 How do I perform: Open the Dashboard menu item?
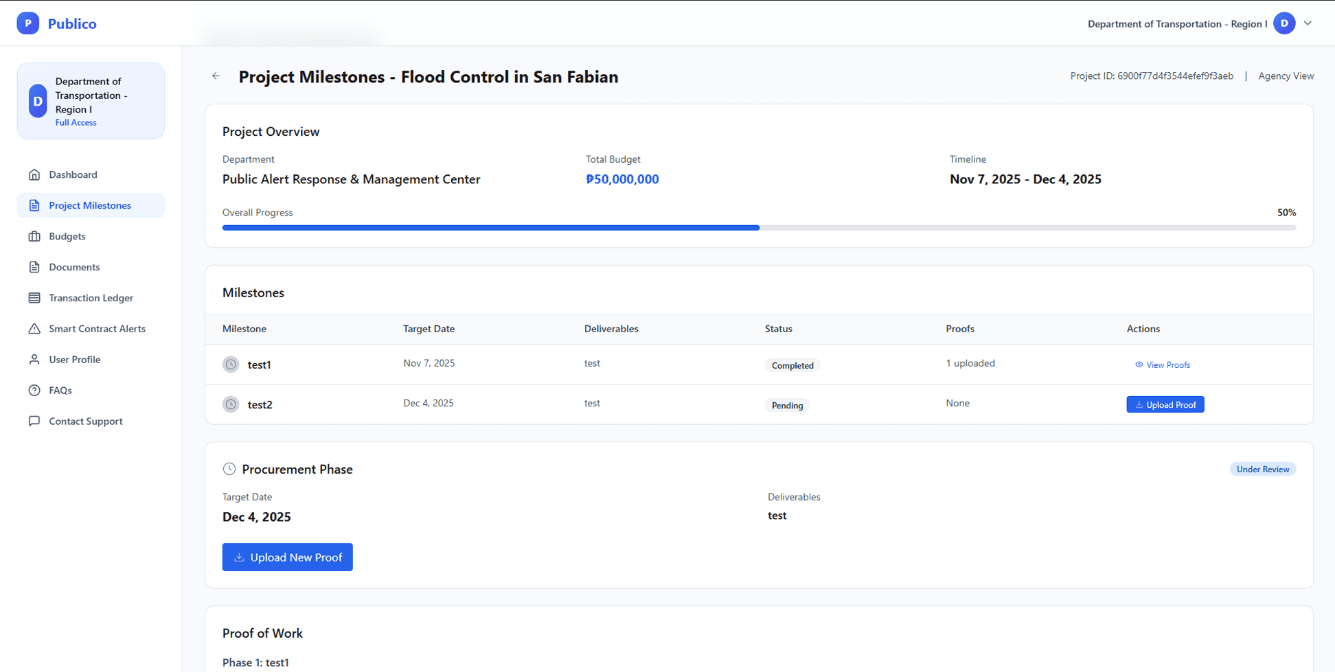(91, 174)
